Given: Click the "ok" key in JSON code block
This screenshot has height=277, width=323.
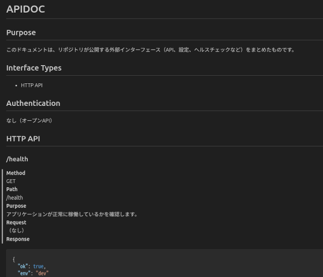Looking at the screenshot, I should [23, 266].
